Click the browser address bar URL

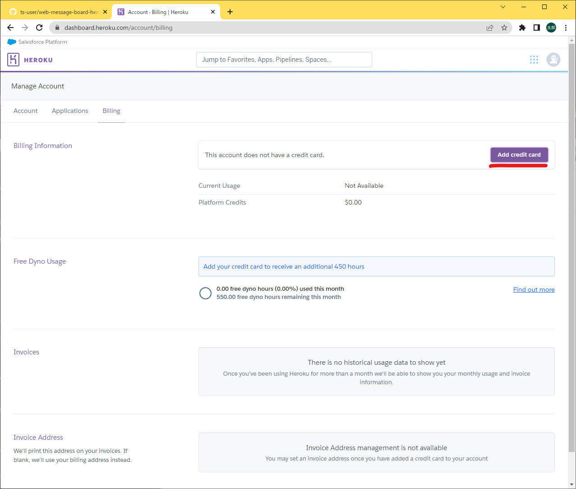[119, 28]
